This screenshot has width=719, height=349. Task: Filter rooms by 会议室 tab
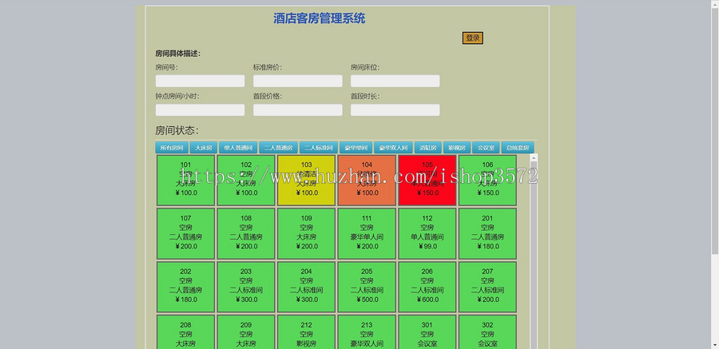[x=486, y=148]
